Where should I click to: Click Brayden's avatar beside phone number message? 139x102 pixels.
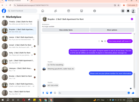point(44,86)
